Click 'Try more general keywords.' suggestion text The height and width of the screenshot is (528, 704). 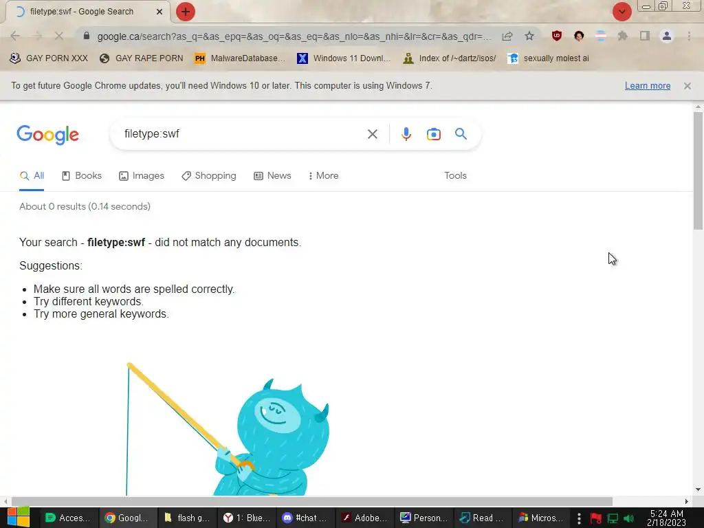click(101, 313)
